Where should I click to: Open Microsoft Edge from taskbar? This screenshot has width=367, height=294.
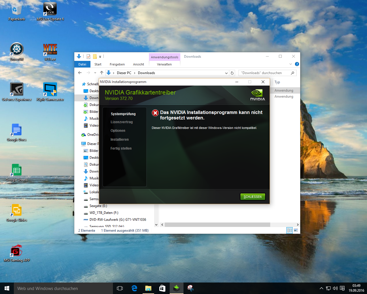[134, 288]
